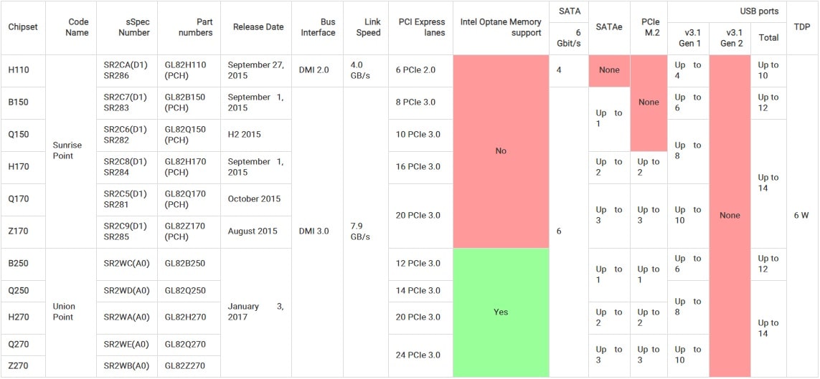Viewport: 820px width, 379px height.
Task: Click the Chipset column header
Action: coord(23,27)
